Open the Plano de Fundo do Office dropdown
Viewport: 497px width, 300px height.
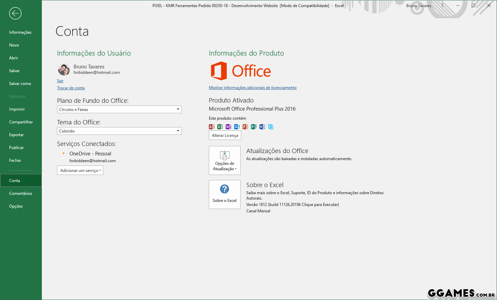[x=119, y=110]
